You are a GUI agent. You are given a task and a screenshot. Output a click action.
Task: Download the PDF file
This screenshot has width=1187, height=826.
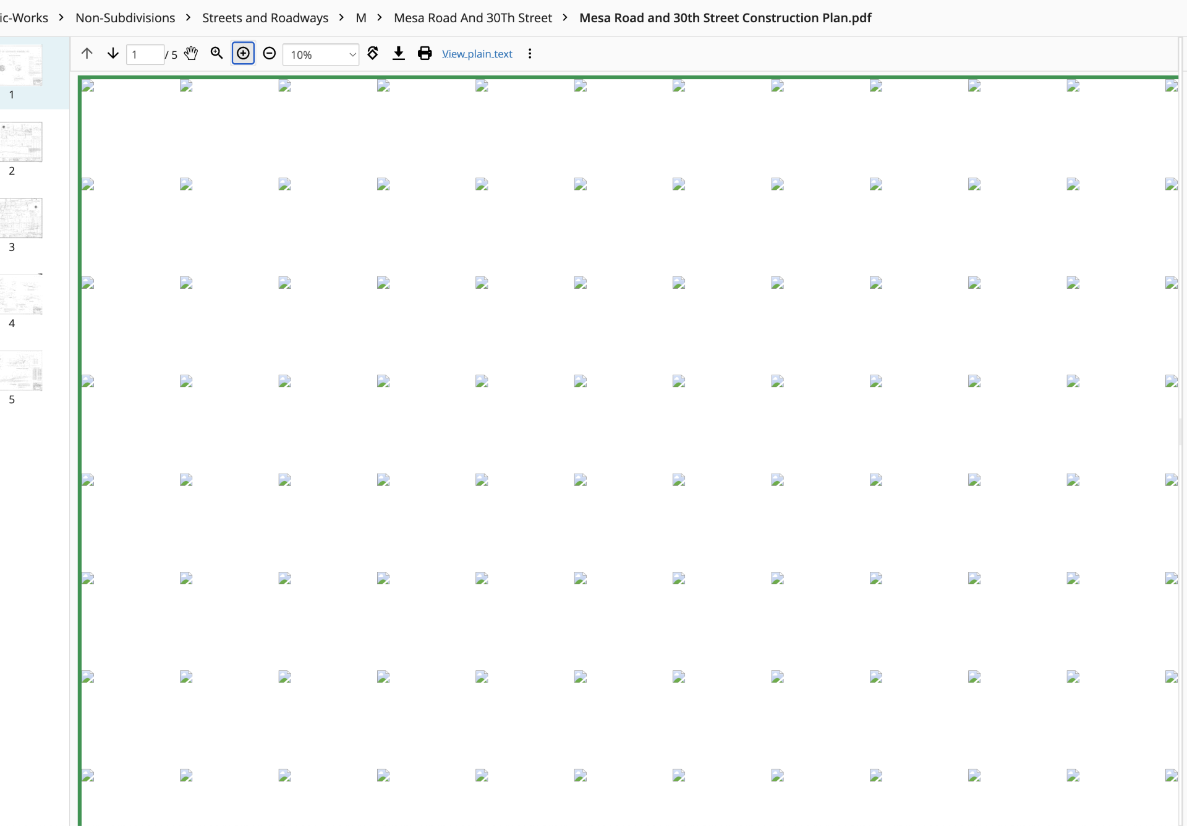click(399, 54)
